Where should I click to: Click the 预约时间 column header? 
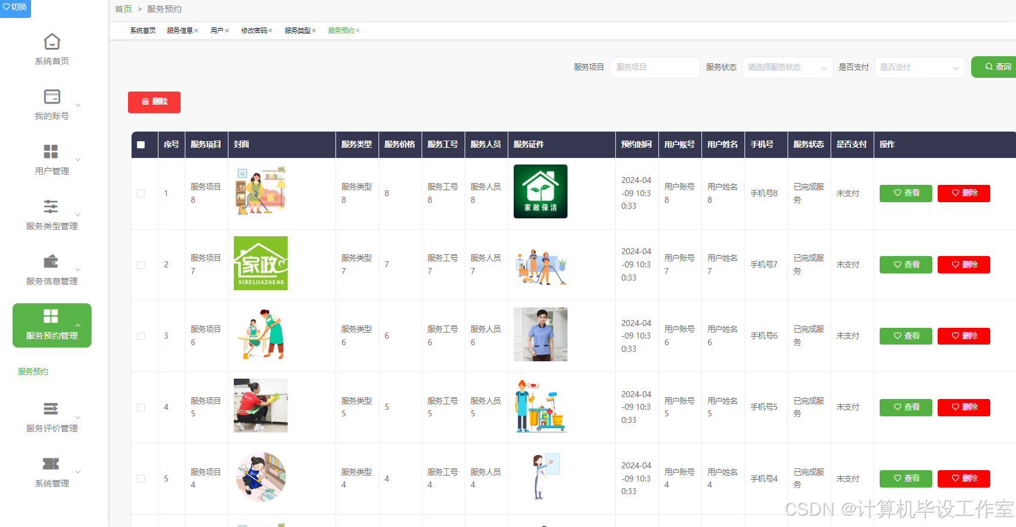(636, 145)
